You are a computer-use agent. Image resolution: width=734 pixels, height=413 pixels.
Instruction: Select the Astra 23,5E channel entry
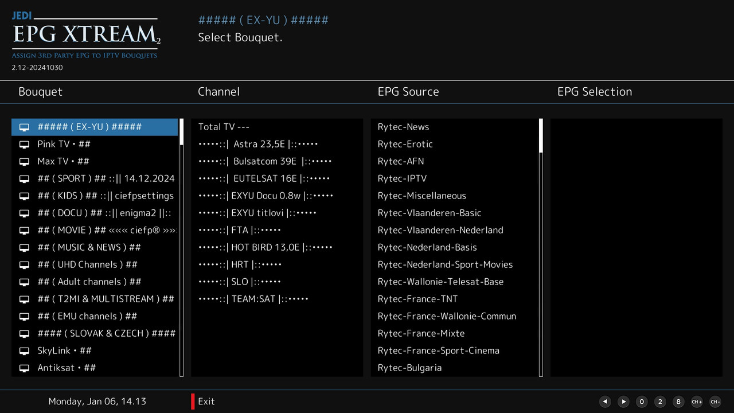click(x=277, y=144)
